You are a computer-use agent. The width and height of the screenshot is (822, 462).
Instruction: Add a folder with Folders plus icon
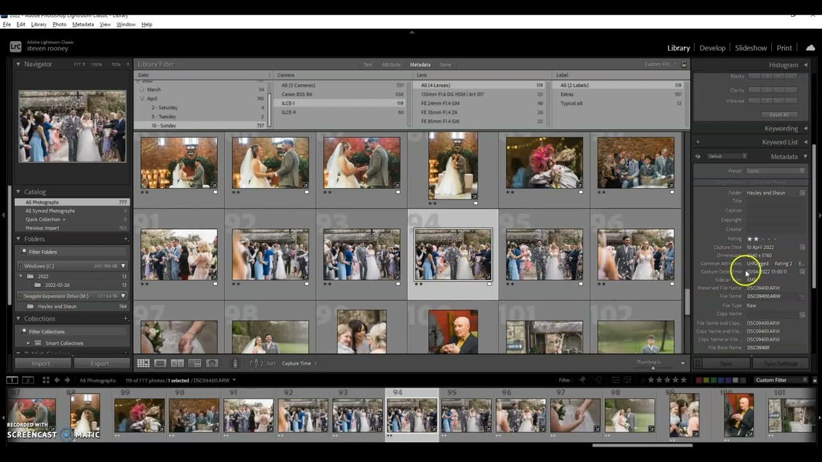pyautogui.click(x=125, y=239)
